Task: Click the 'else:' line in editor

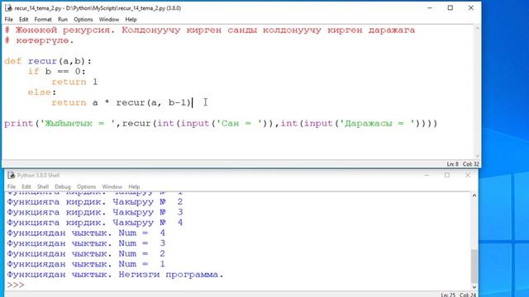Action: (42, 92)
